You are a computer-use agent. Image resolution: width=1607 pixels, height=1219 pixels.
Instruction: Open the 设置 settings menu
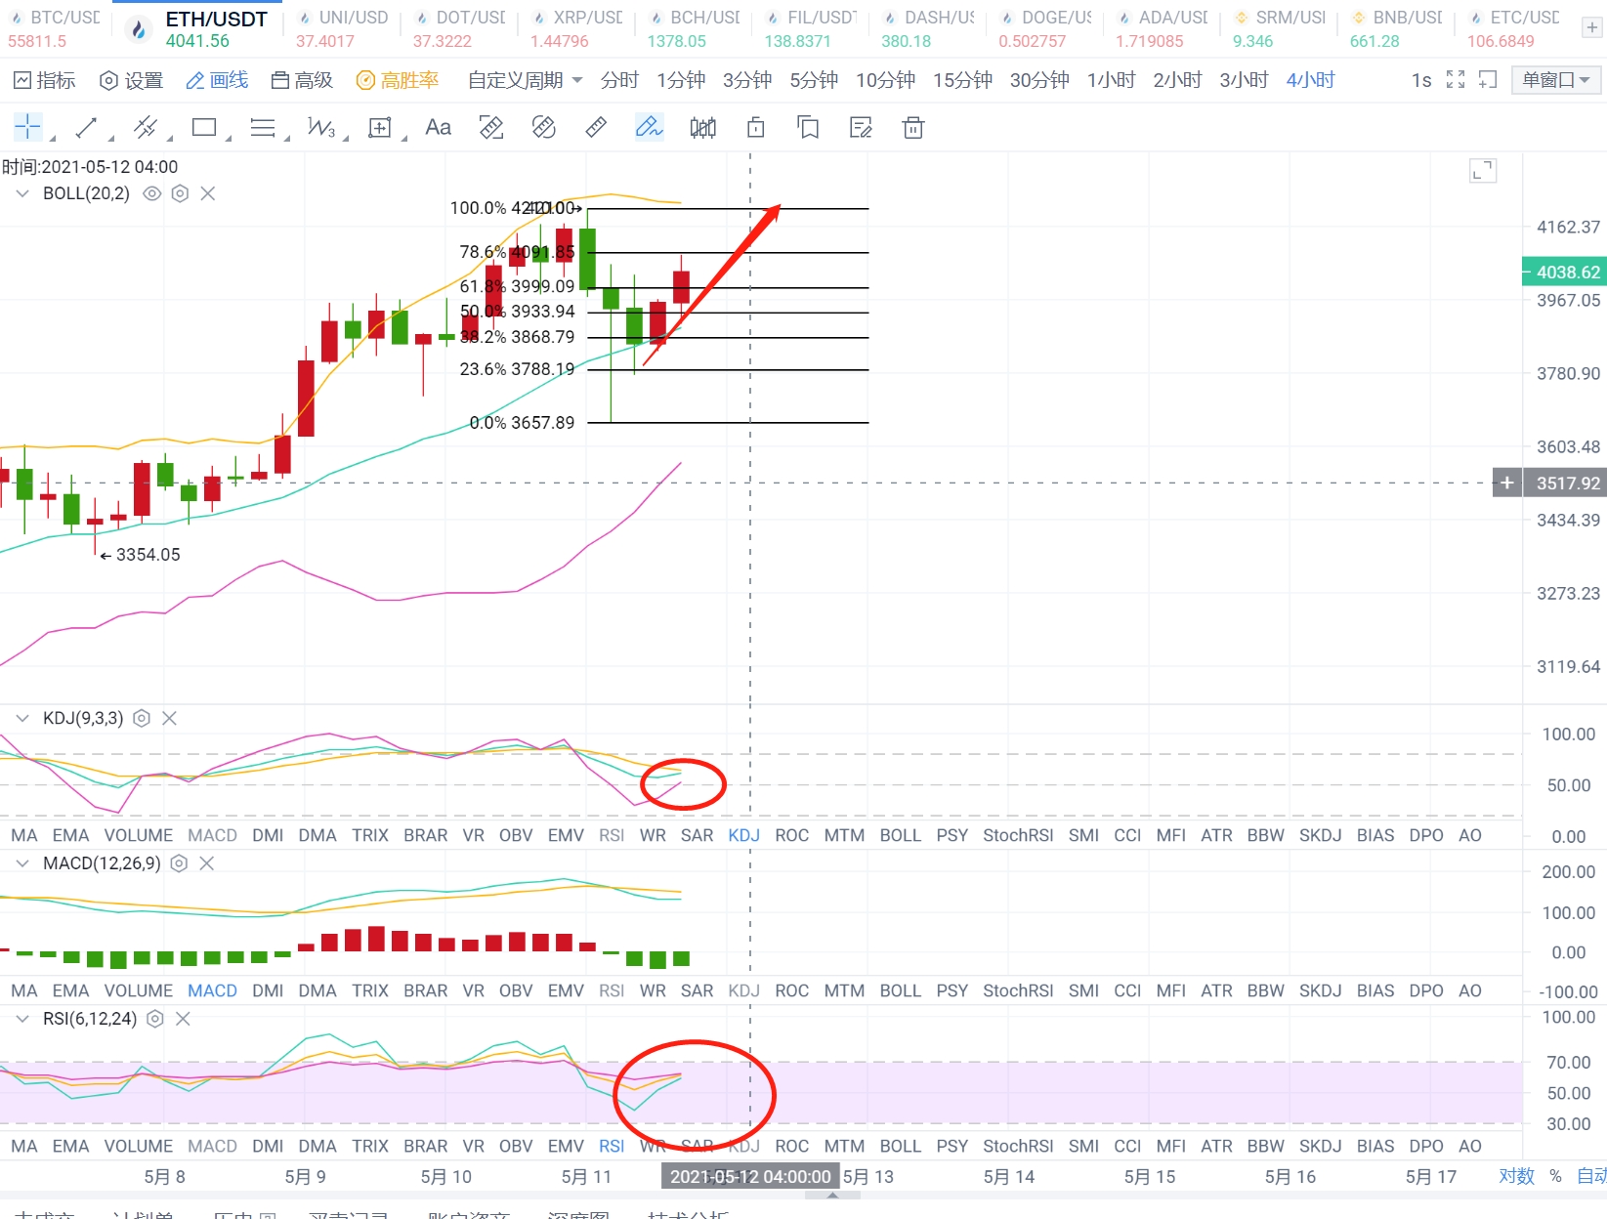pyautogui.click(x=132, y=80)
